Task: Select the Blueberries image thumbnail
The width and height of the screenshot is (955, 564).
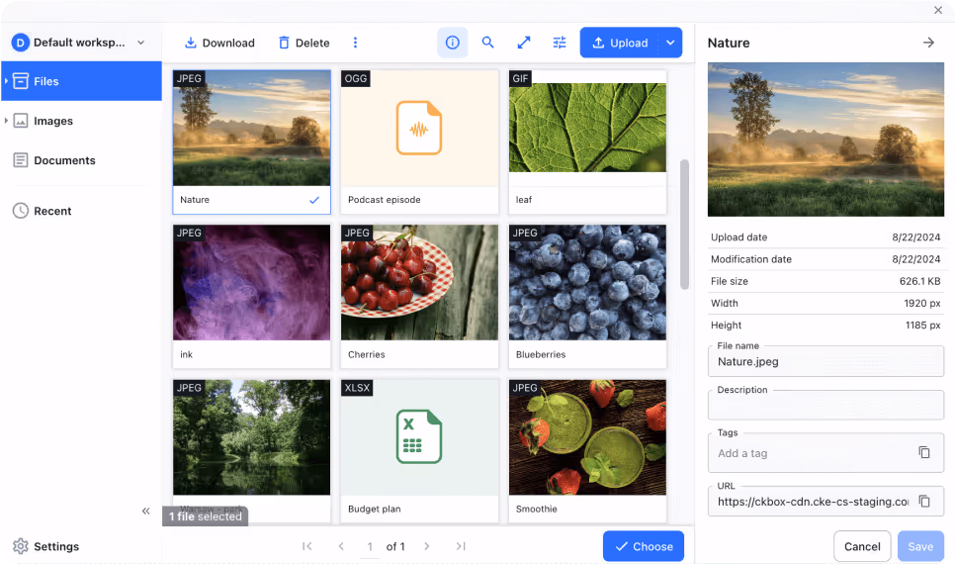Action: coord(587,283)
